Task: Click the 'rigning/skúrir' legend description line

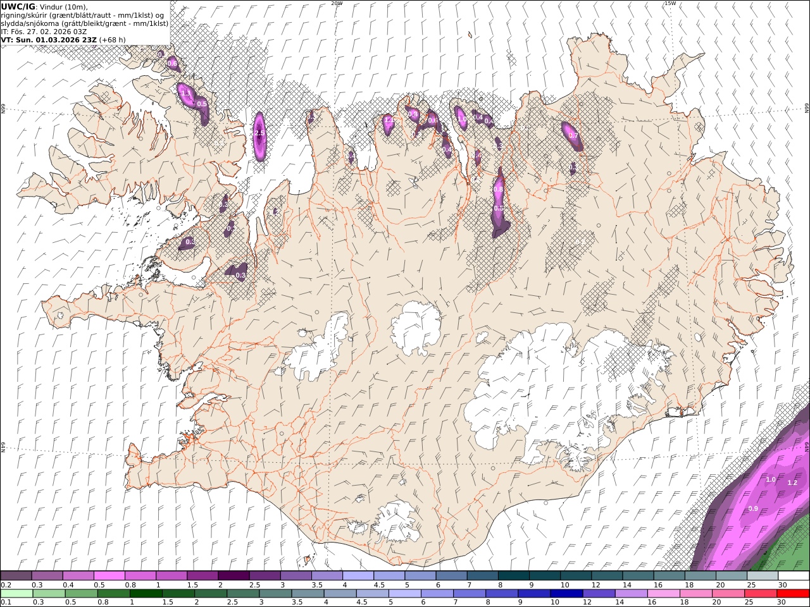Action: tap(83, 15)
